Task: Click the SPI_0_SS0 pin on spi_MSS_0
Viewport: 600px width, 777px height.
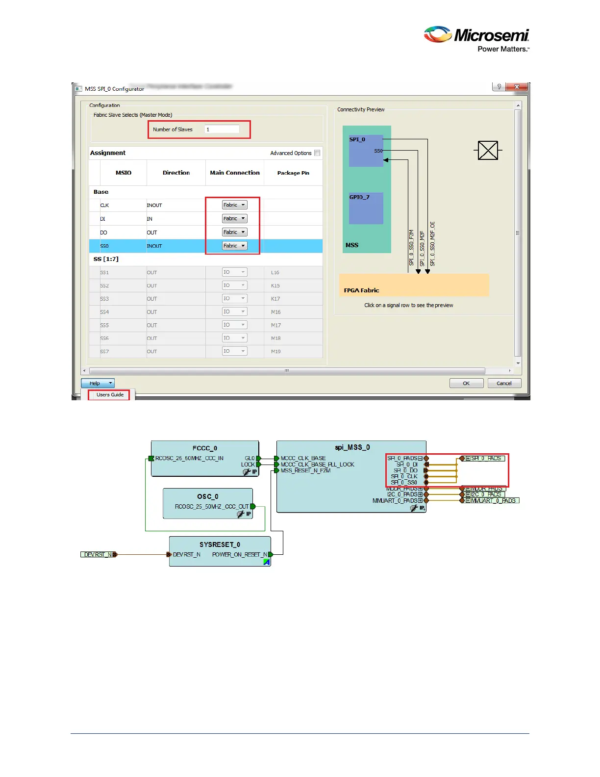Action: [426, 482]
